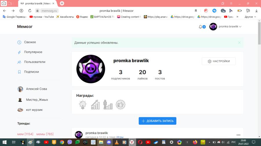Viewport: 261px width, 146px height.
Task: Open a new browser tab
Action: tap(62, 3)
